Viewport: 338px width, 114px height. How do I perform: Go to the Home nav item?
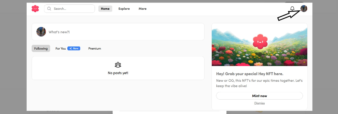point(105,9)
